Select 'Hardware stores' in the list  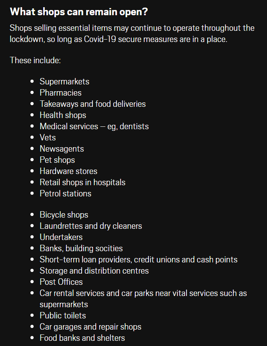click(68, 171)
